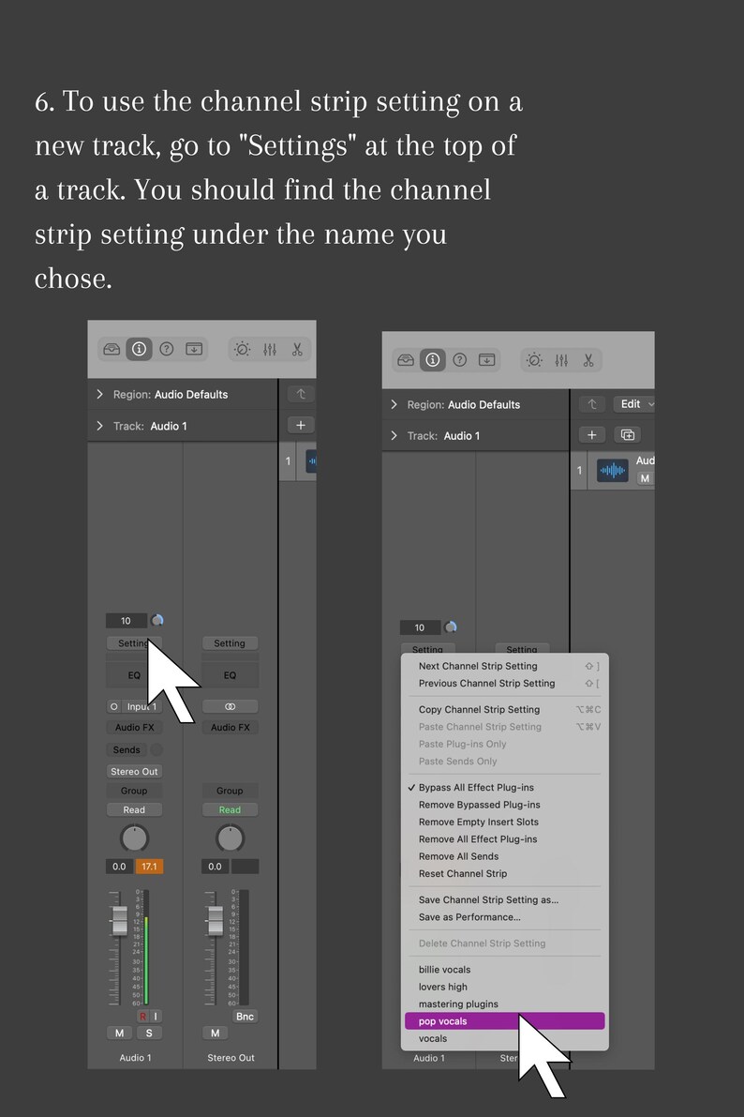Image resolution: width=744 pixels, height=1117 pixels.
Task: Open Setting menu on Stereo Out strip, left screenshot
Action: click(230, 643)
